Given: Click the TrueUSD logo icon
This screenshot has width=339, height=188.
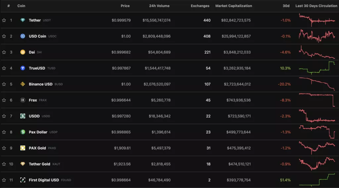Looking at the screenshot, I should (x=23, y=68).
